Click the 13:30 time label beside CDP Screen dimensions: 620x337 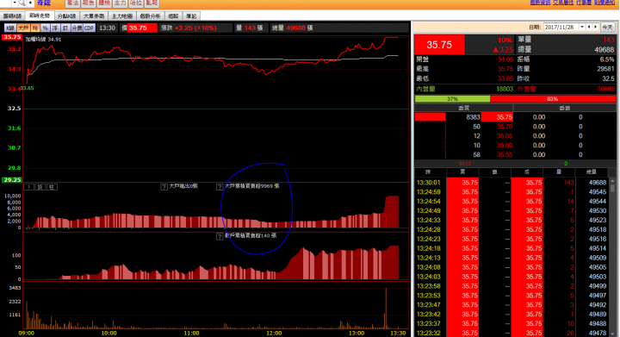(107, 28)
